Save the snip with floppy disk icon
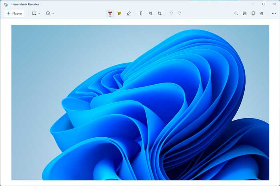Screen dimensions: 280x186 click(245, 13)
